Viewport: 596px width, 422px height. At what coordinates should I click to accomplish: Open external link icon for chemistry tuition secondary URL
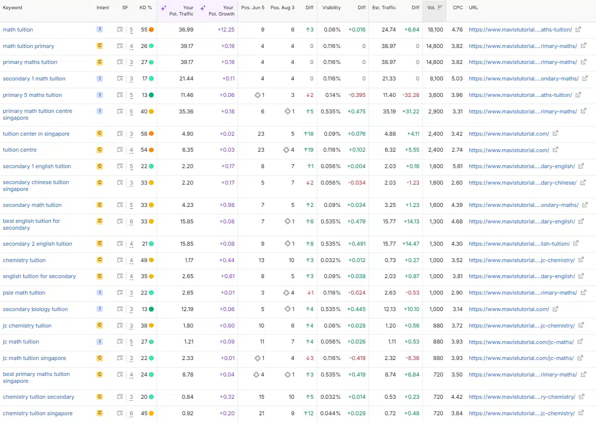581,397
